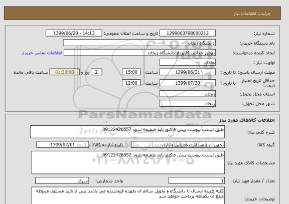Click the label شرح کلی نیاز
Image resolution: width=289 pixels, height=204 pixels.
[261, 132]
